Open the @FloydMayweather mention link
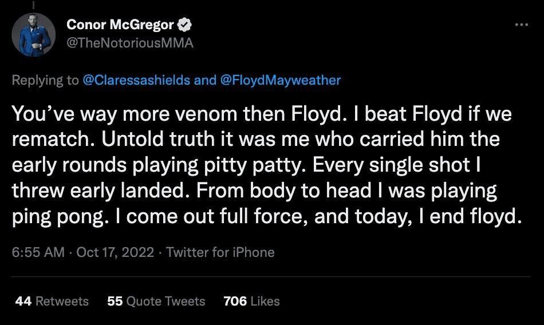 click(281, 80)
